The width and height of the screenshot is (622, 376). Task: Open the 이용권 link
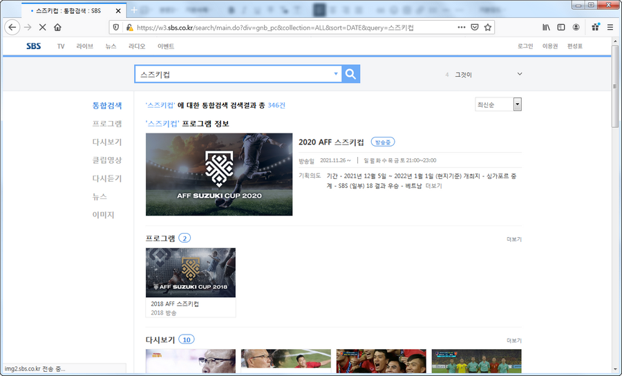[550, 46]
